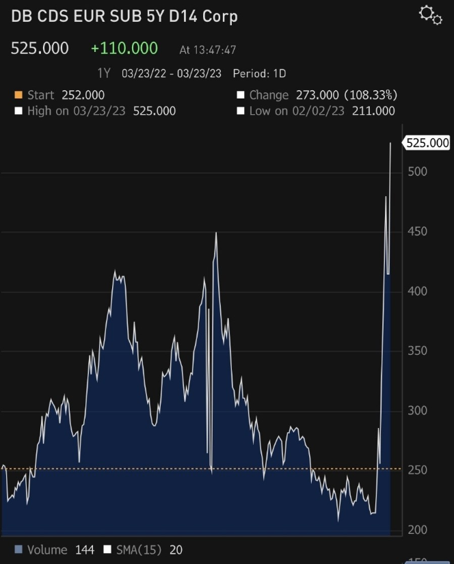The image size is (454, 564).
Task: Click the Start value 252.000
Action: (83, 95)
